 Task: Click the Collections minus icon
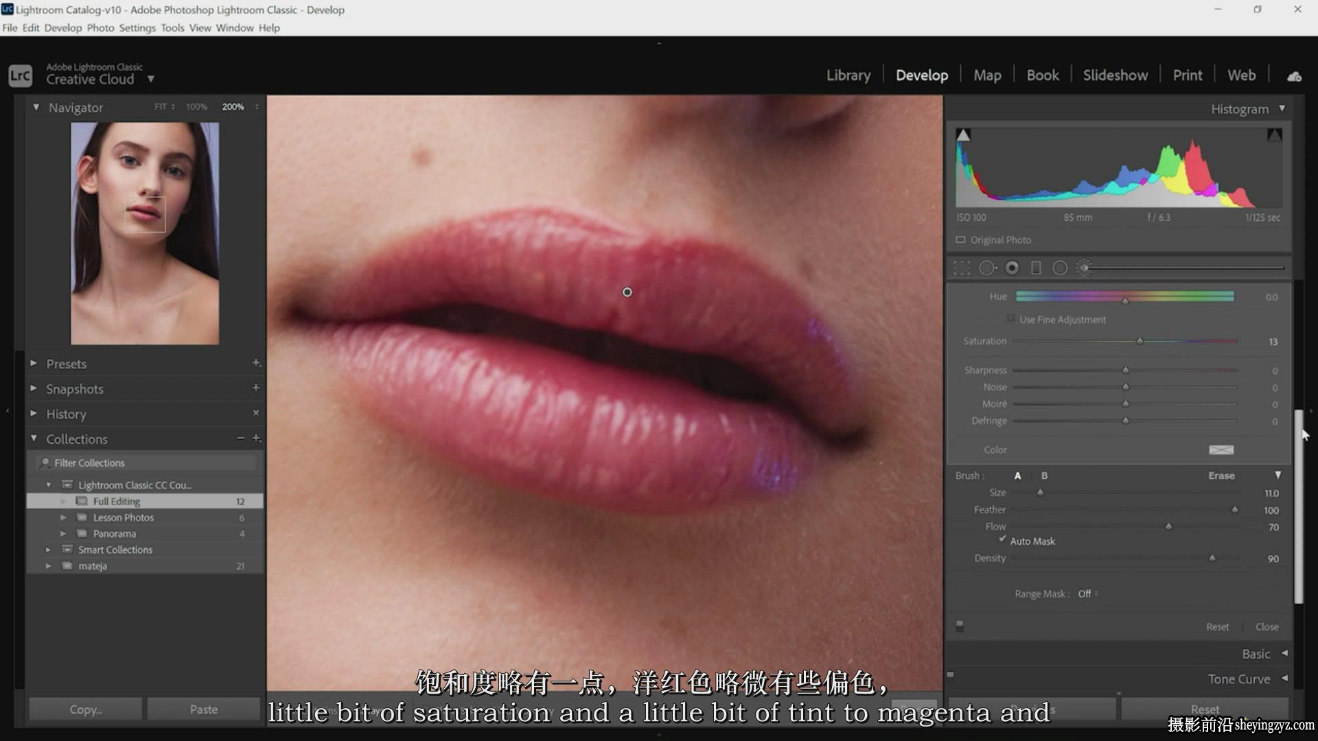click(x=241, y=438)
